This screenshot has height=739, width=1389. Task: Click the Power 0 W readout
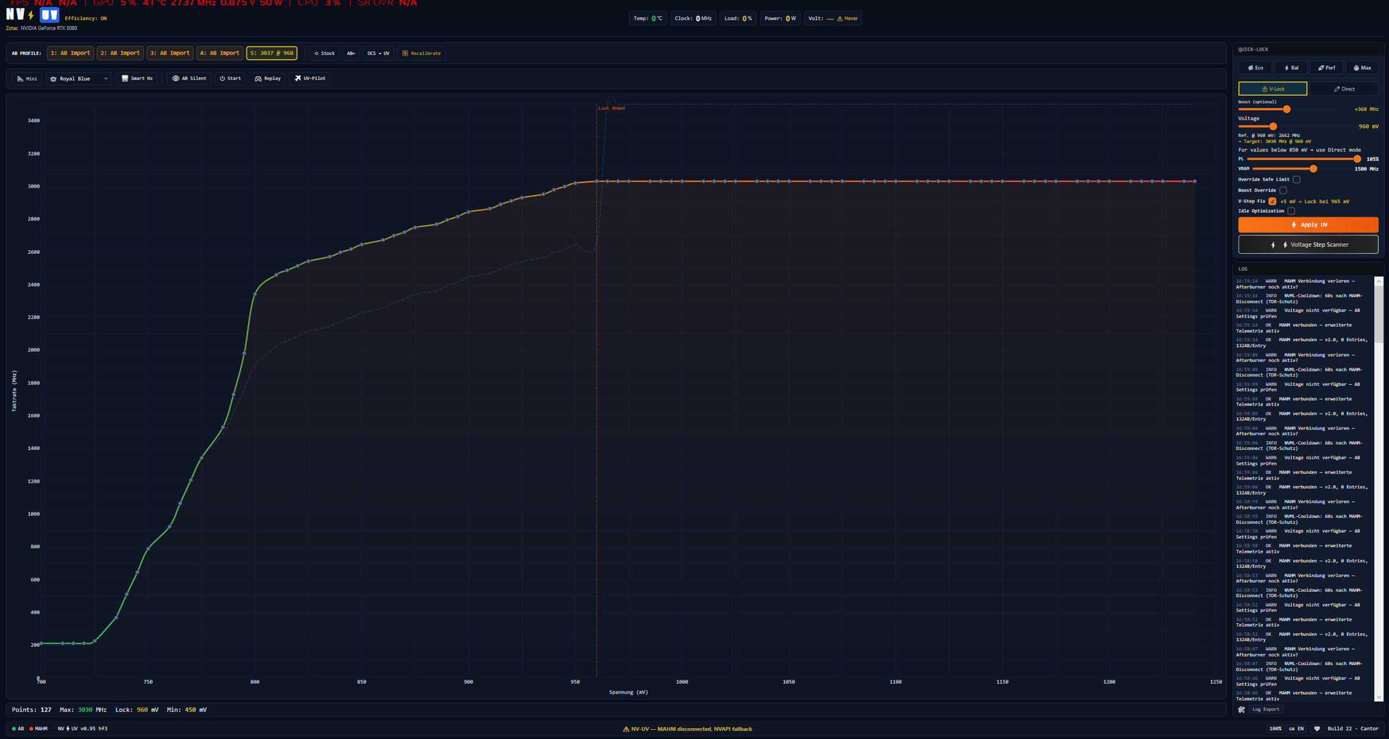pos(780,19)
